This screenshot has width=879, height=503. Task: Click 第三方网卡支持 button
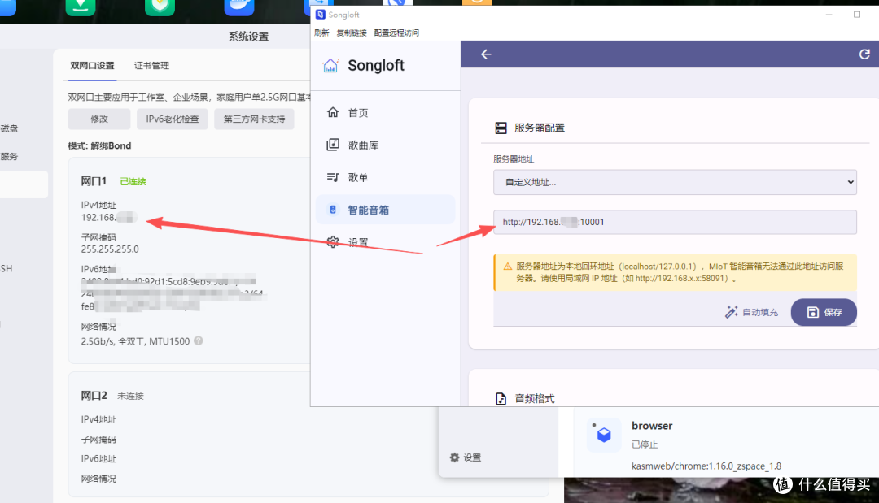tap(254, 119)
